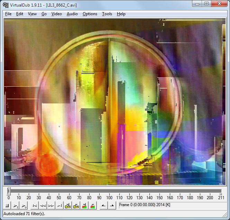Click the timeline track at frame 150
The image size is (230, 220).
coord(159,191)
